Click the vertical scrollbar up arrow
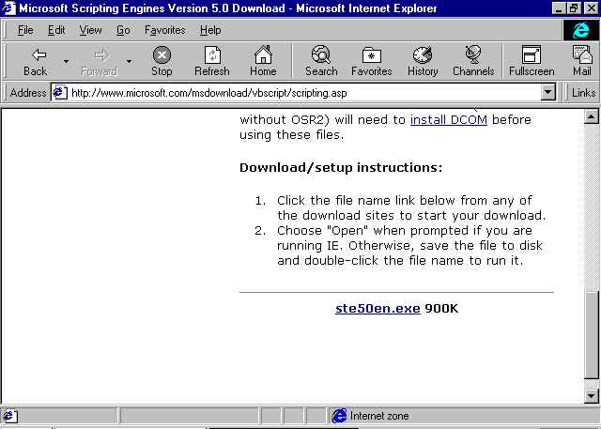 (592, 117)
